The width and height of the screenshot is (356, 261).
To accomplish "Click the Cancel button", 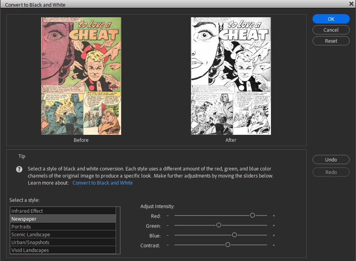I will coord(331,30).
